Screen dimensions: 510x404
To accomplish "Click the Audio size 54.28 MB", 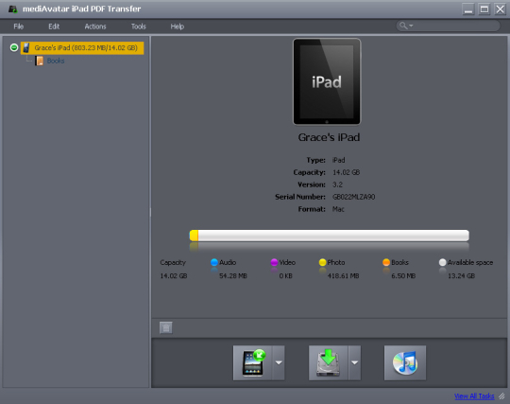I will click(233, 276).
